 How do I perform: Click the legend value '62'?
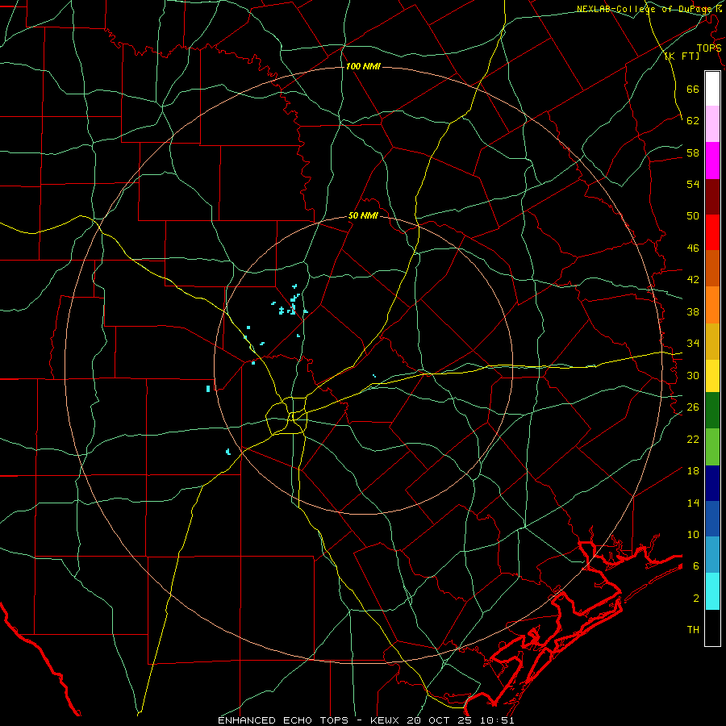click(x=693, y=120)
